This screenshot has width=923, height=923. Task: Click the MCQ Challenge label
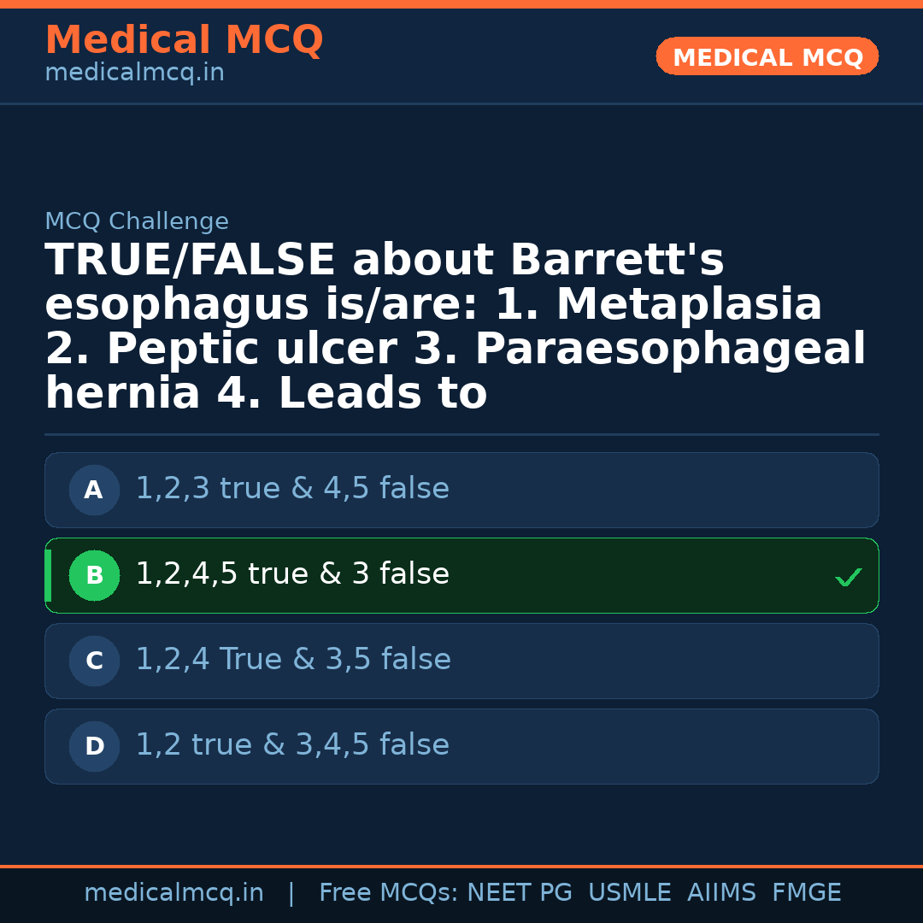click(x=137, y=222)
